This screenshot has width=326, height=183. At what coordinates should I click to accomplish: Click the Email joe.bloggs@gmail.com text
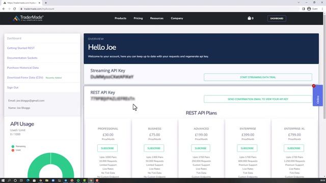click(26, 101)
